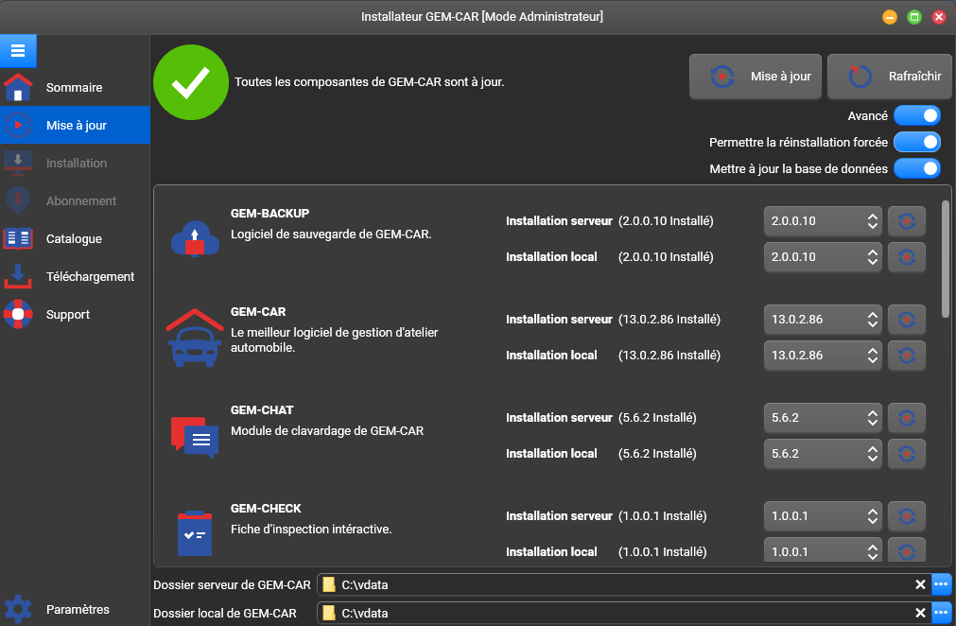Image resolution: width=956 pixels, height=626 pixels.
Task: Toggle the hamburger menu button
Action: point(18,51)
